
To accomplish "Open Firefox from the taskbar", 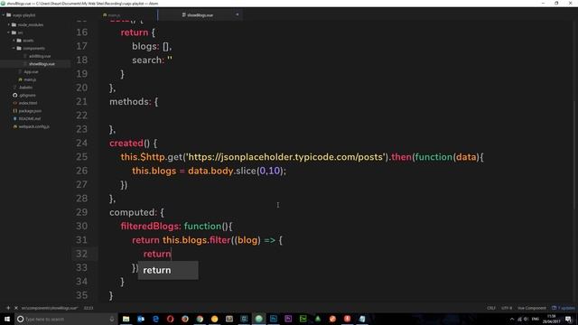I will (x=185, y=319).
